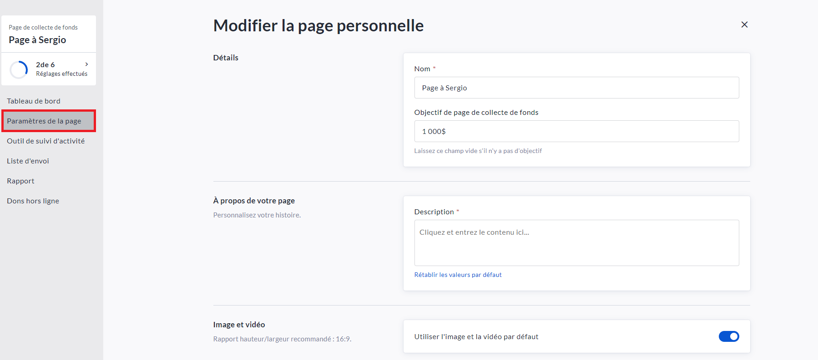
Task: Open Outil de suivi d'activité
Action: (x=45, y=141)
